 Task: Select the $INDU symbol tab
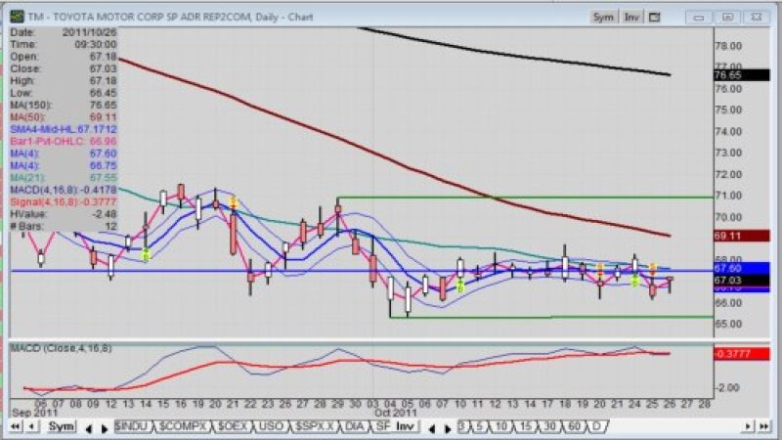tap(132, 426)
